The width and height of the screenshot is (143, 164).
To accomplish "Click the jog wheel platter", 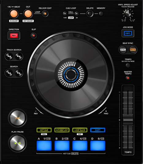I will 71,75.
